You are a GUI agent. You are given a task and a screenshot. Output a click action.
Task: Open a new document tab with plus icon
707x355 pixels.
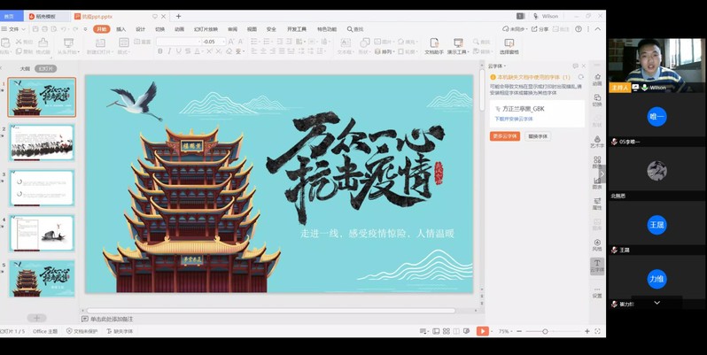(x=178, y=16)
